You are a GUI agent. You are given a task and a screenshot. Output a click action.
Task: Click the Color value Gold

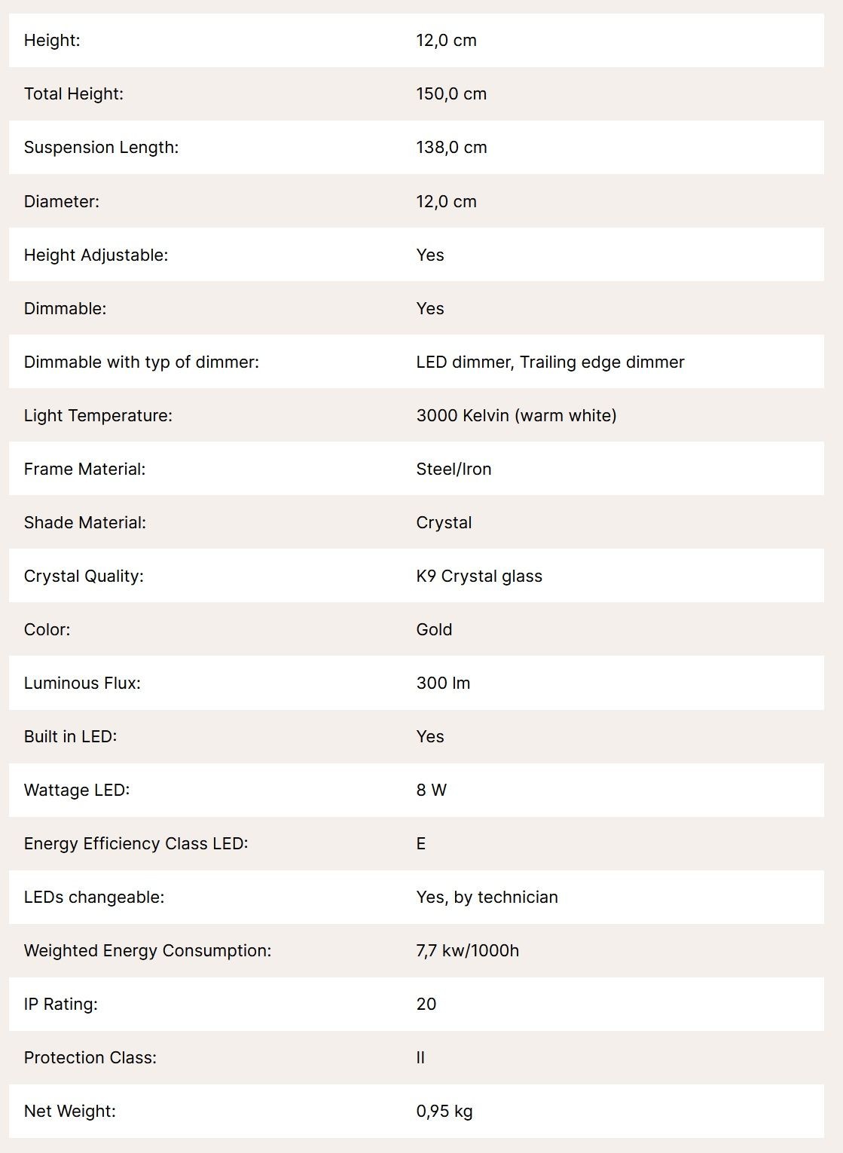coord(434,629)
